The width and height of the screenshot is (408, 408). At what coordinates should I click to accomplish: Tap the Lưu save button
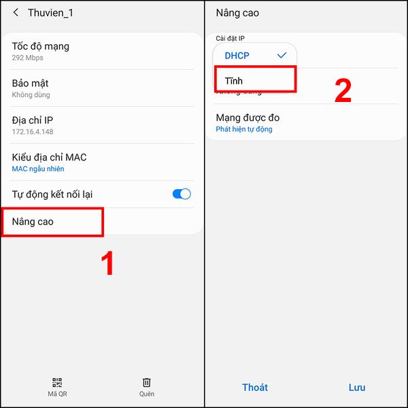(x=357, y=388)
